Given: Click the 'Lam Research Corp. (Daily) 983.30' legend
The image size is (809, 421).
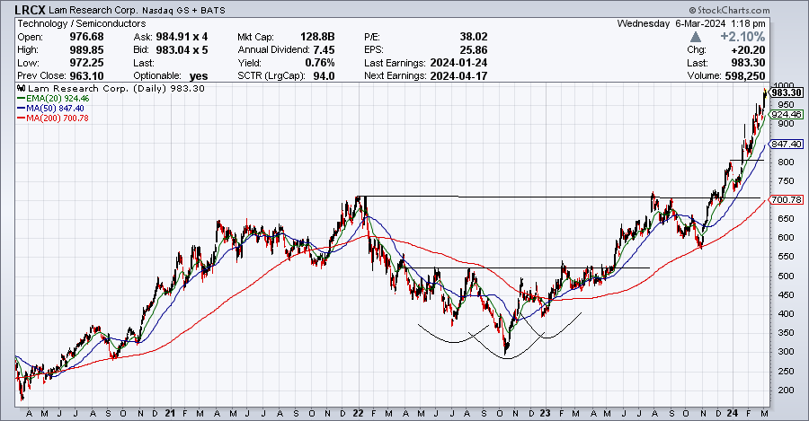Looking at the screenshot, I should click(116, 89).
